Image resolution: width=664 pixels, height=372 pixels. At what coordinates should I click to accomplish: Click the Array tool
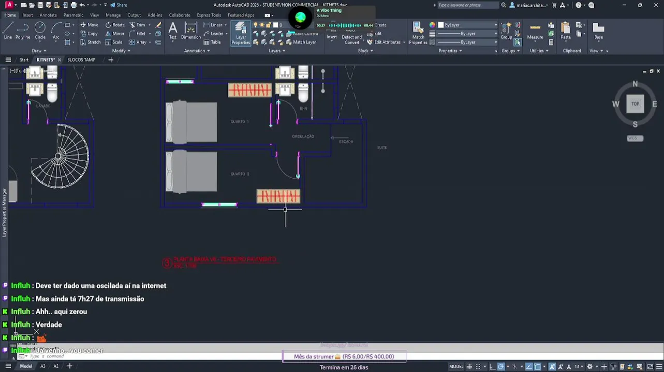(138, 42)
